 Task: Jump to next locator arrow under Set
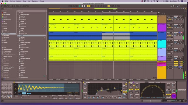coord(160,14)
